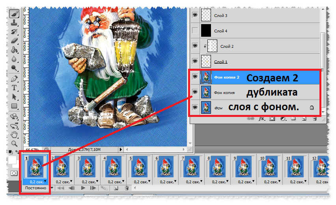Hide Фон копия layer
This screenshot has width=336, height=205.
coord(195,92)
